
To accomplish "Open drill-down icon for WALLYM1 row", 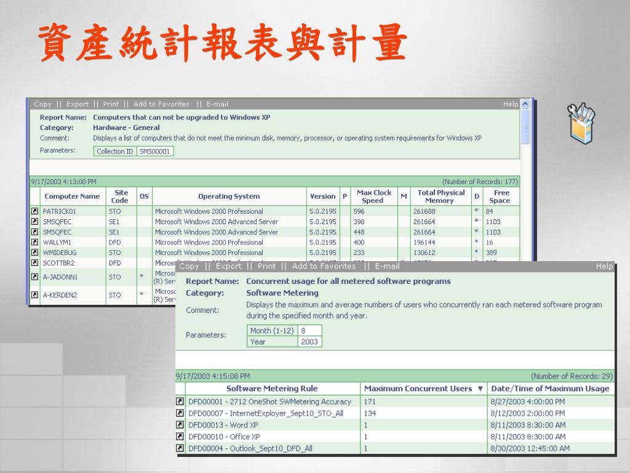I will click(35, 242).
